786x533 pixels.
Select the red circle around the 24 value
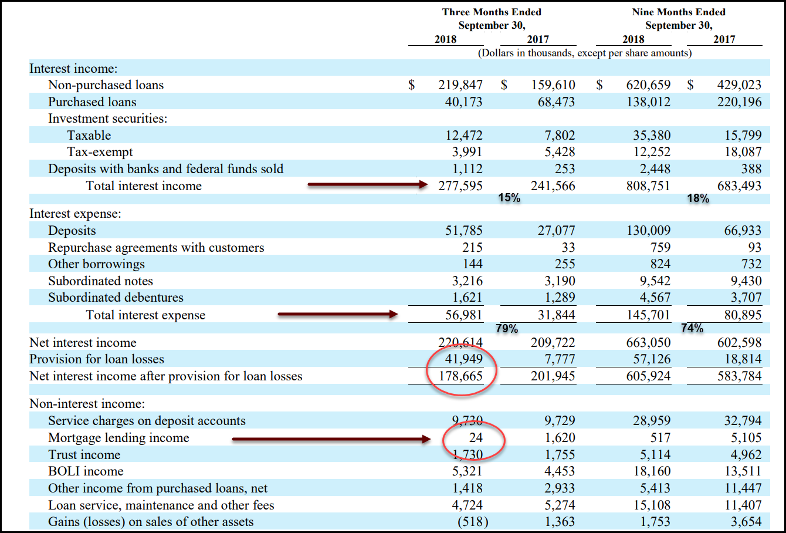475,441
